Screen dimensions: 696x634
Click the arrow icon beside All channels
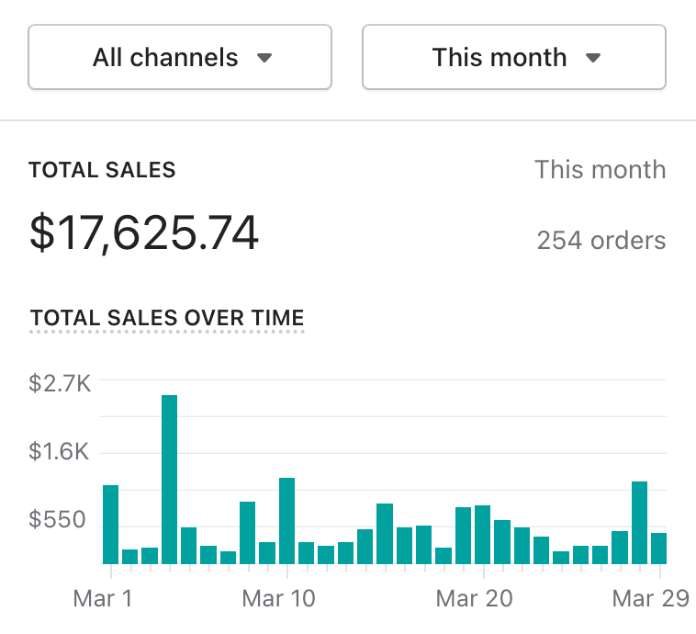[264, 58]
